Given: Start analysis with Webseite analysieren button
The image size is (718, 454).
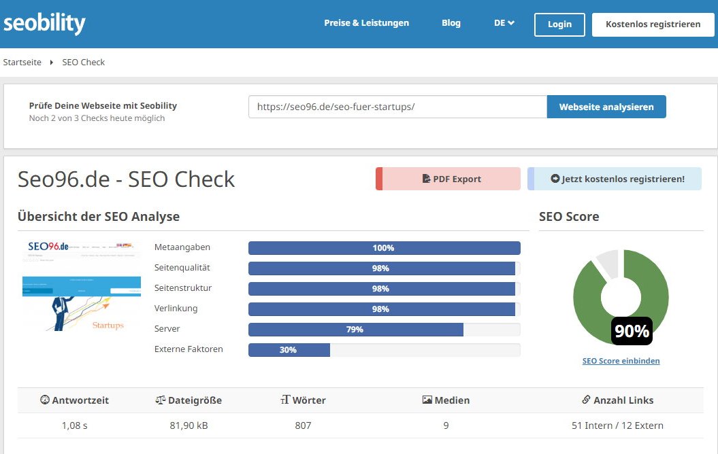Looking at the screenshot, I should point(606,107).
